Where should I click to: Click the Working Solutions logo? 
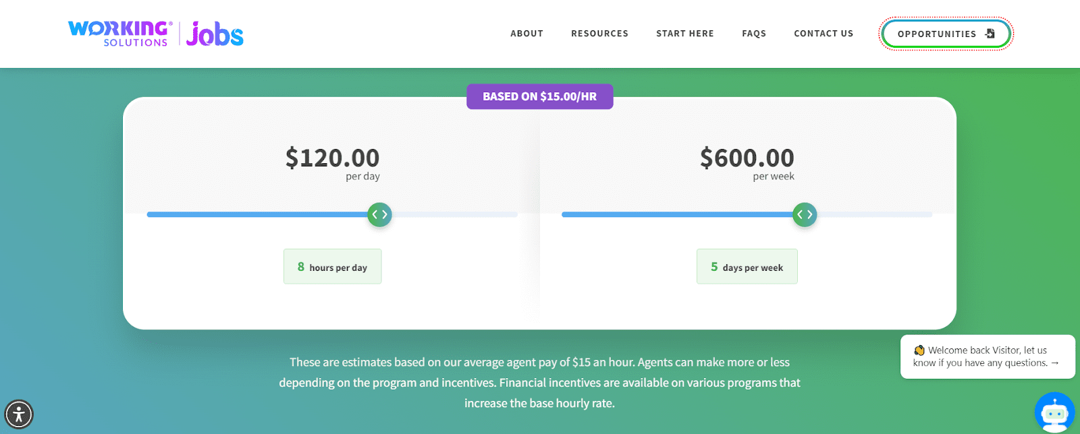119,33
